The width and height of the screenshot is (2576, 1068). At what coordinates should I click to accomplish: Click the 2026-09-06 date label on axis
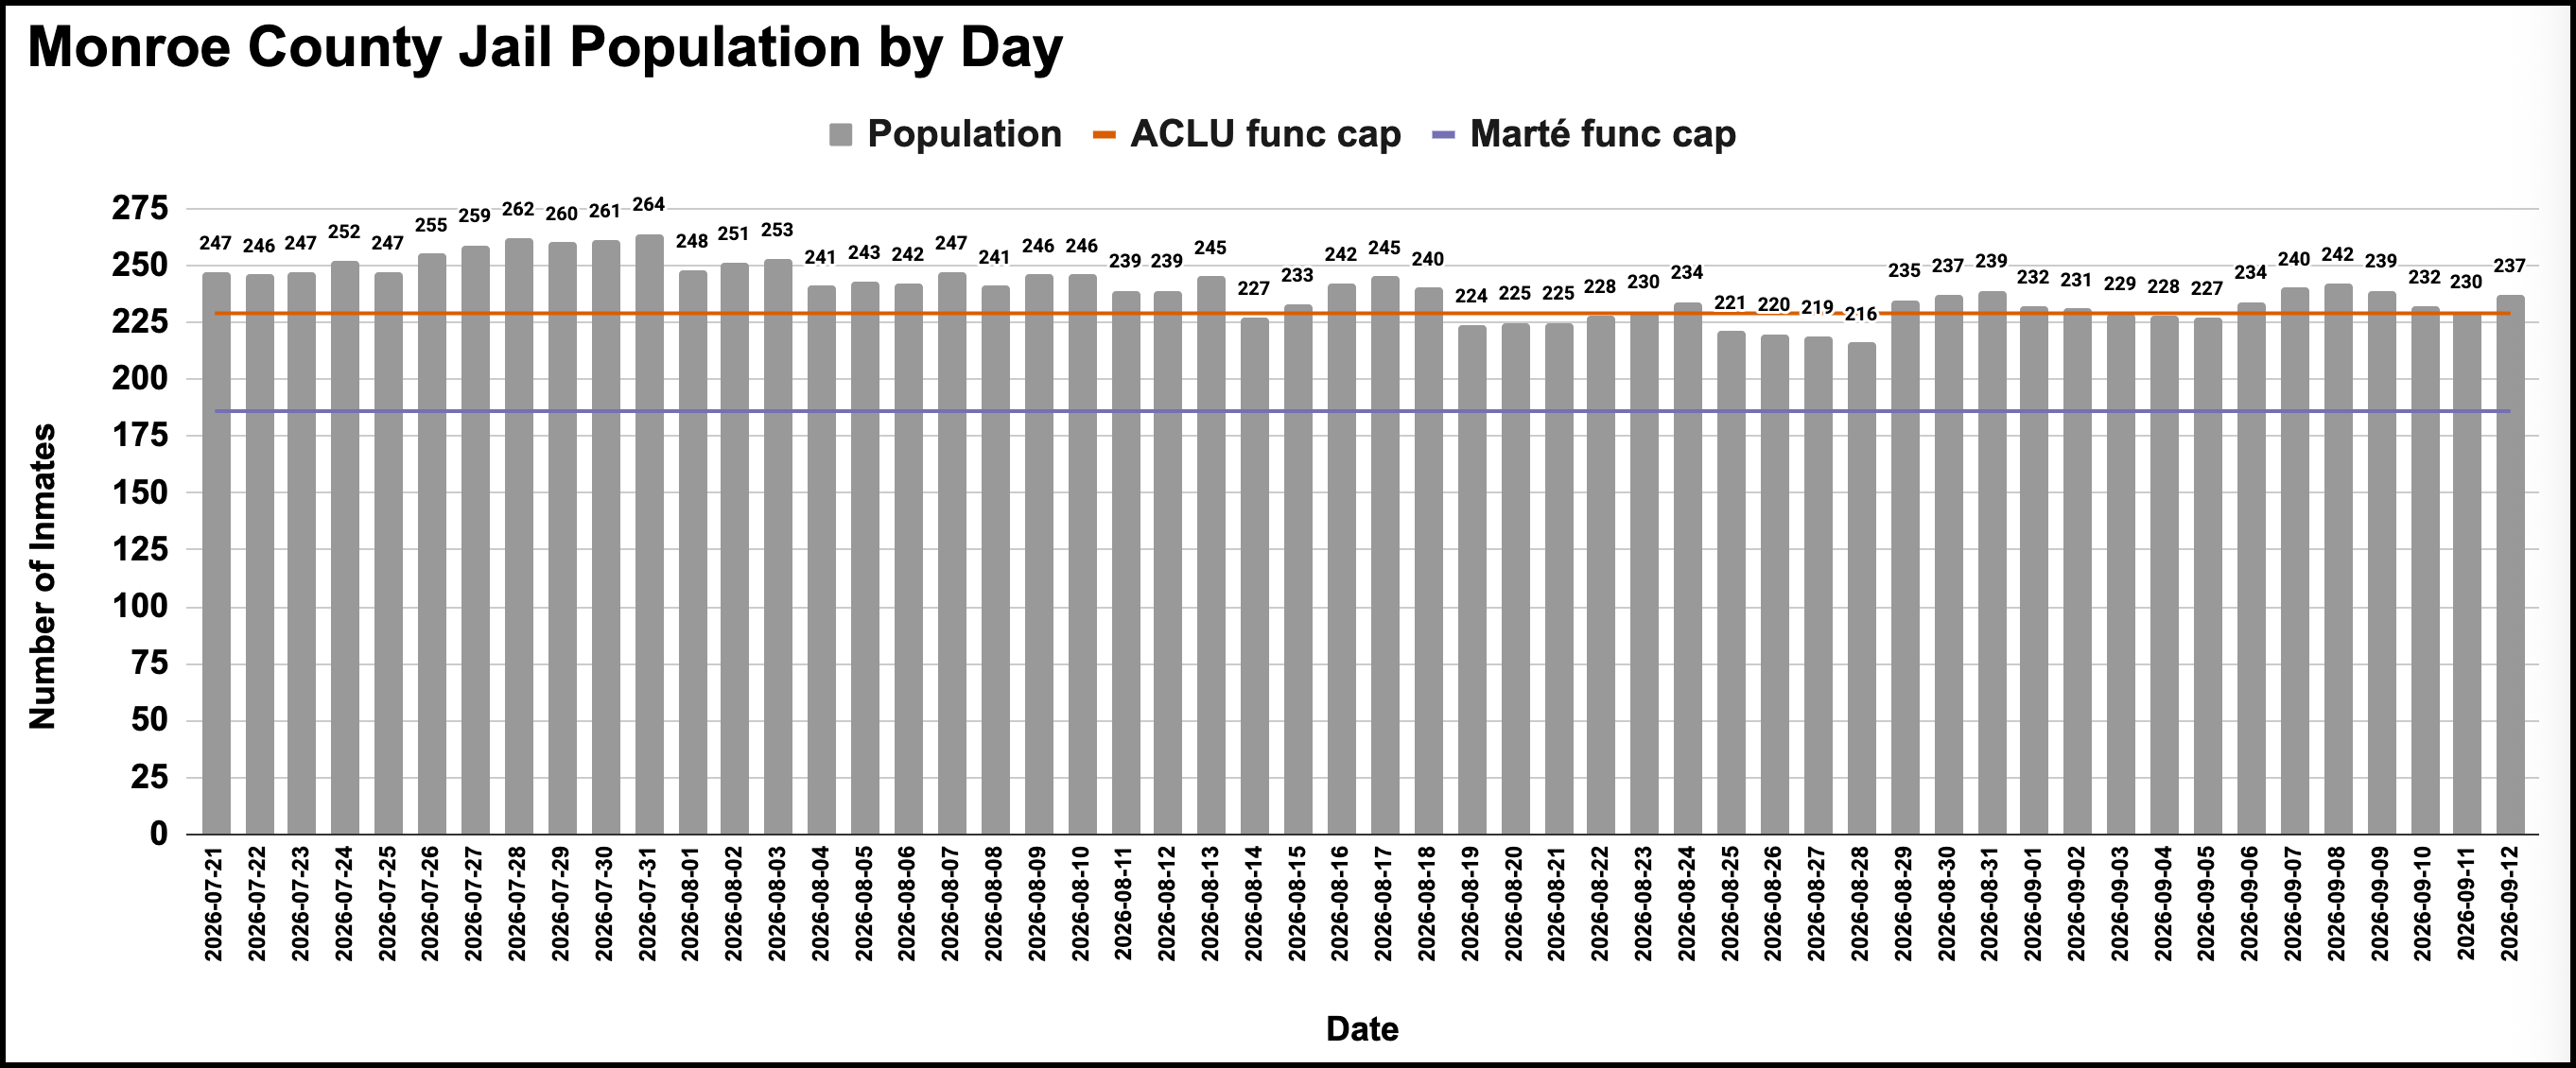point(2250,904)
